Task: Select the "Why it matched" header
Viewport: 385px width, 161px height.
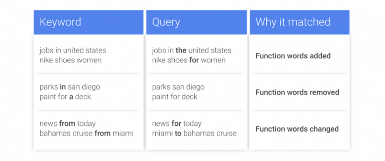Action: click(293, 22)
